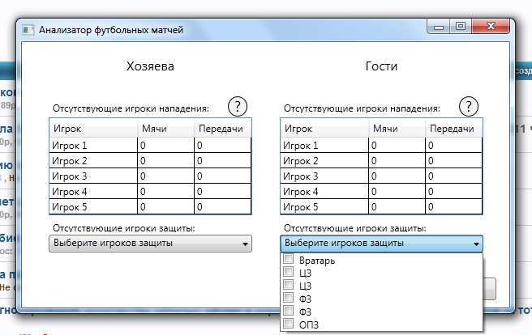Click the Игрок column header in the Хозяева table

(93, 129)
